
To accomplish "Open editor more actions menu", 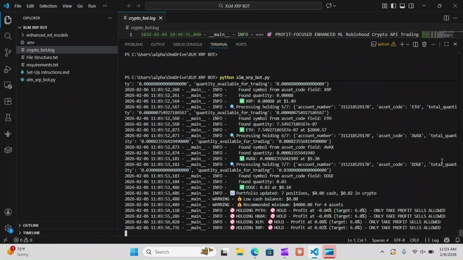I will 455,18.
